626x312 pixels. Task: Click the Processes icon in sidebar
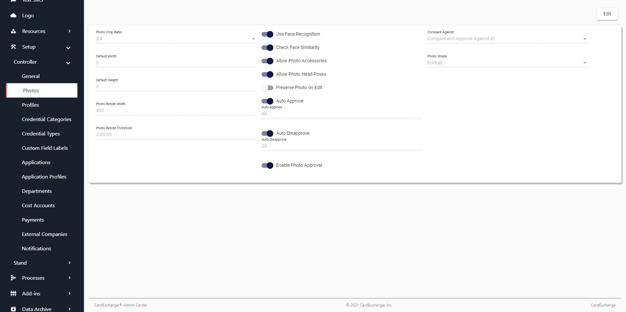pyautogui.click(x=13, y=278)
